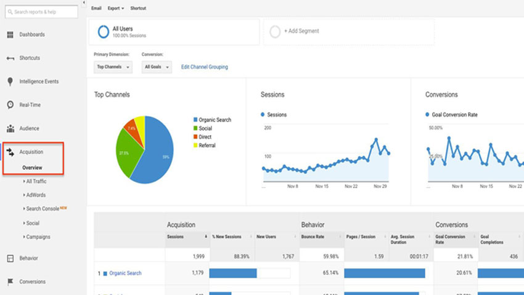Click the Conversions flag icon
Image resolution: width=524 pixels, height=295 pixels.
10,282
